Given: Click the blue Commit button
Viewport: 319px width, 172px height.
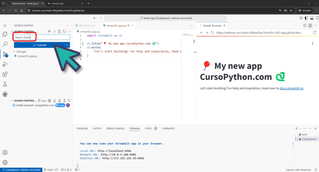Looking at the screenshot, I should [x=39, y=45].
